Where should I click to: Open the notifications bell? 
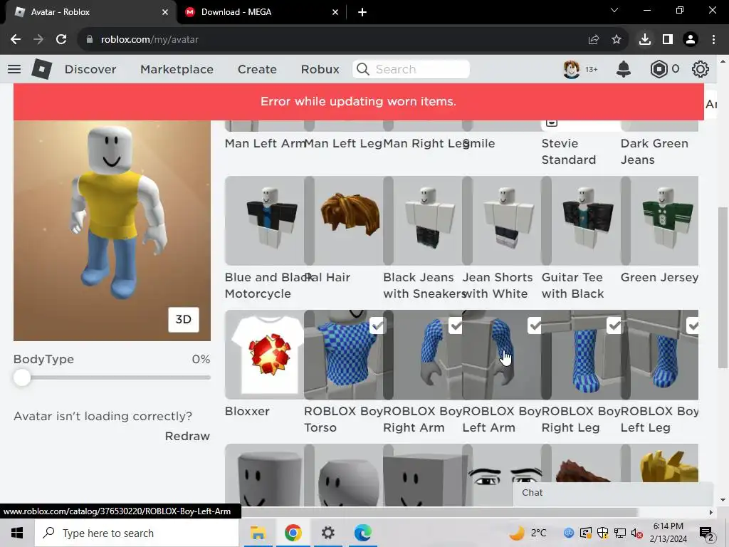point(624,69)
